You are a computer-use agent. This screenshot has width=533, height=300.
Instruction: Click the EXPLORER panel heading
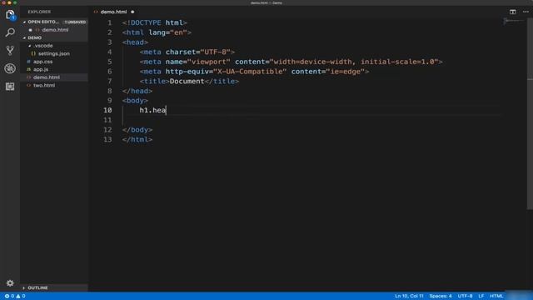pos(39,12)
